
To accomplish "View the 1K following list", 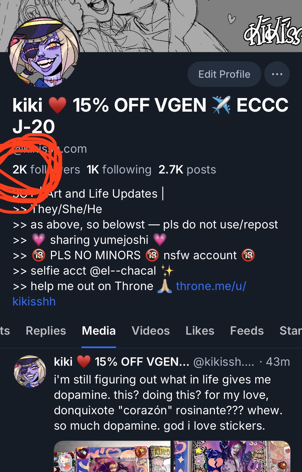I will 119,170.
